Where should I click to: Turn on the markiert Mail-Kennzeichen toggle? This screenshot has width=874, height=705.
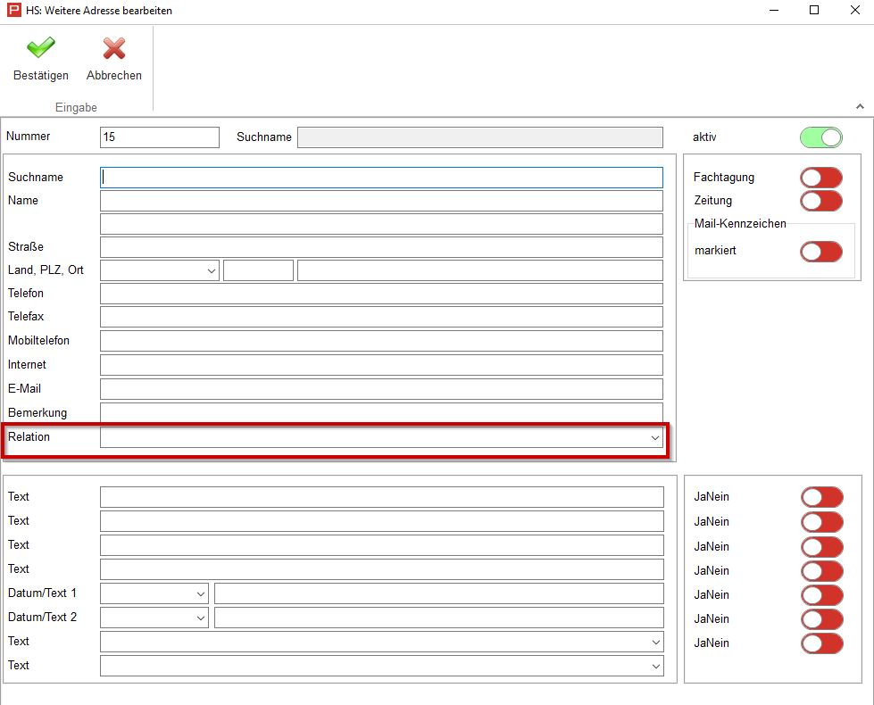pos(820,252)
